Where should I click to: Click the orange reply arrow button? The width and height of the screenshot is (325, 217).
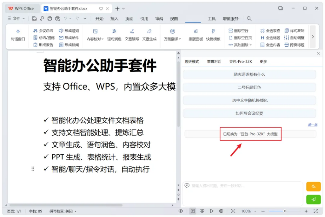(313, 187)
